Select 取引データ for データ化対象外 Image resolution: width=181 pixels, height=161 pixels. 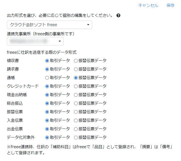(x=47, y=137)
